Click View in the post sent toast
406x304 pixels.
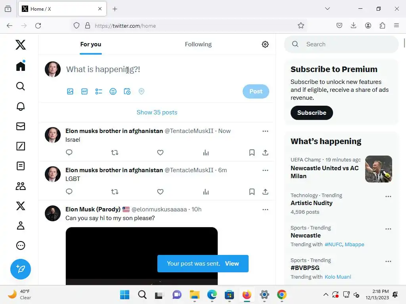point(232,263)
